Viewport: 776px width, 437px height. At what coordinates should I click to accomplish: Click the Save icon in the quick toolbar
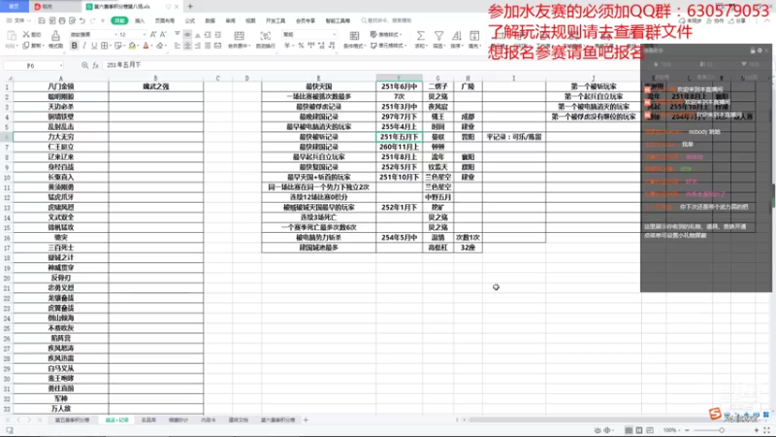coord(42,20)
